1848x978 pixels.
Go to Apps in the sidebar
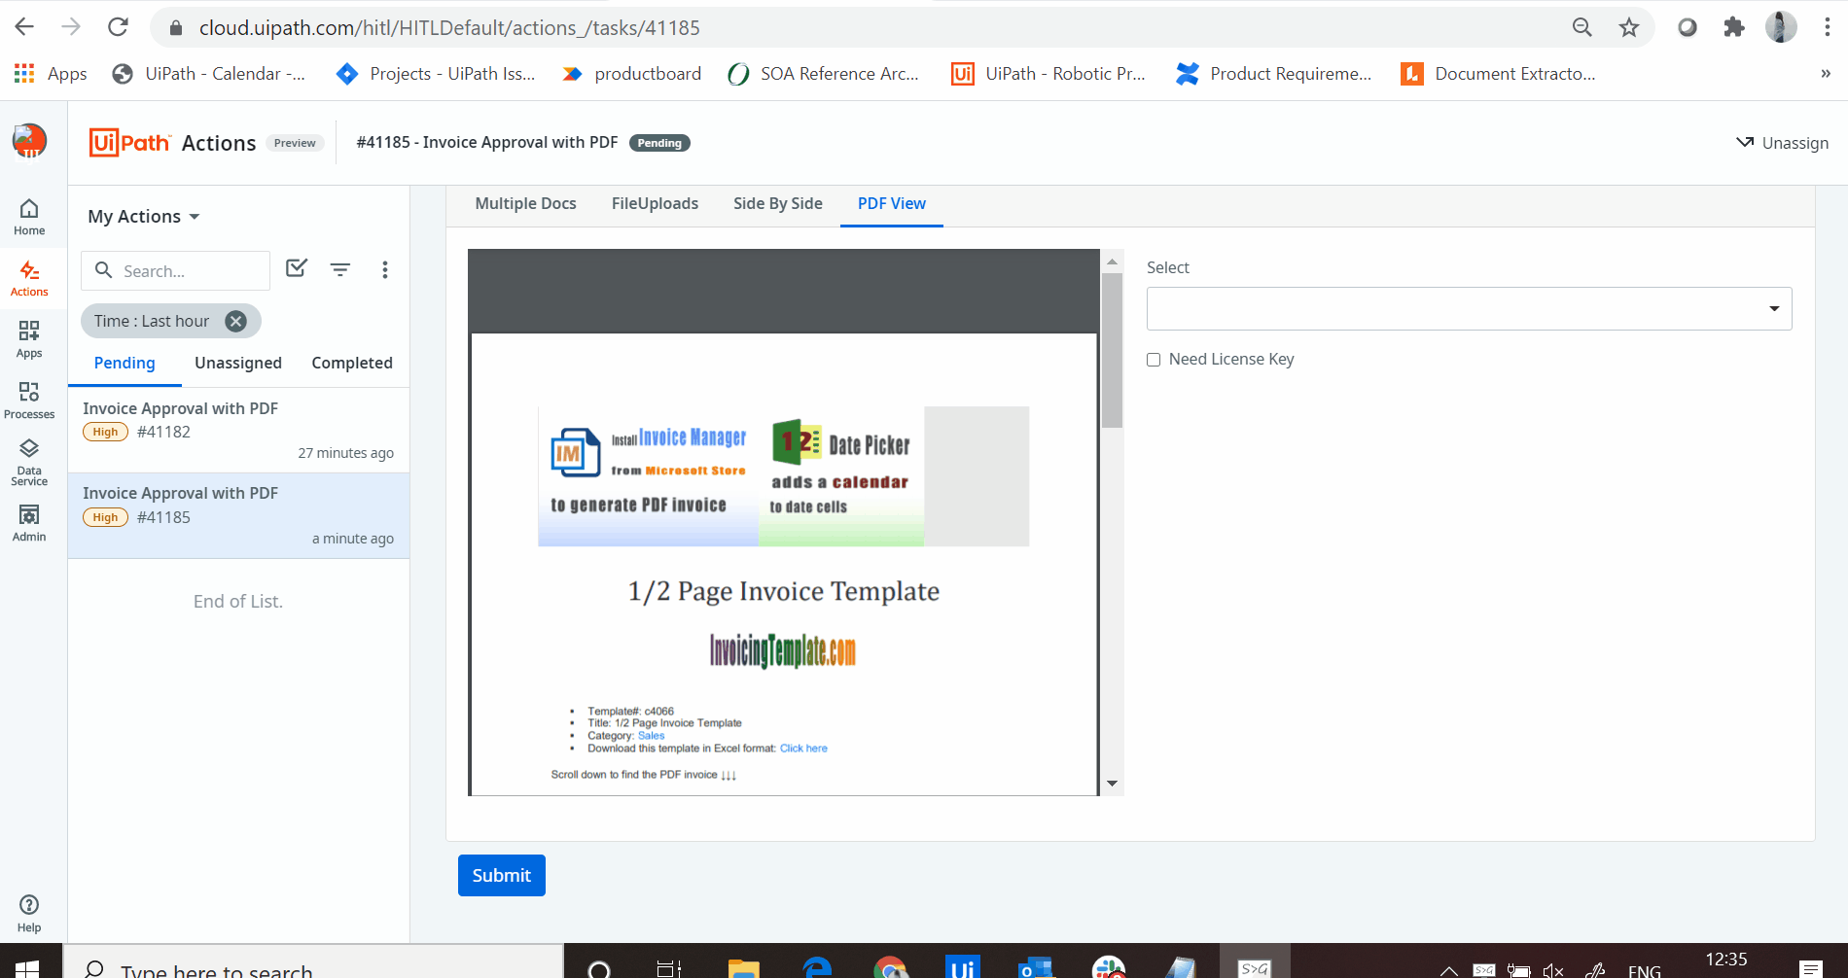point(29,339)
